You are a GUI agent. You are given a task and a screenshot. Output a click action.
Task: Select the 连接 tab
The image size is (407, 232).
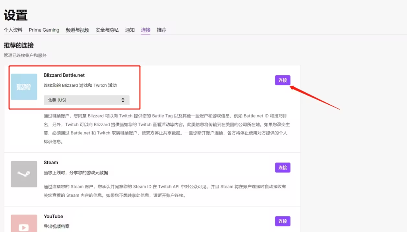[x=145, y=30]
